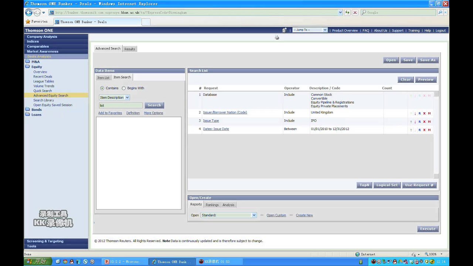Open the Bonds folder icon

tap(27, 109)
